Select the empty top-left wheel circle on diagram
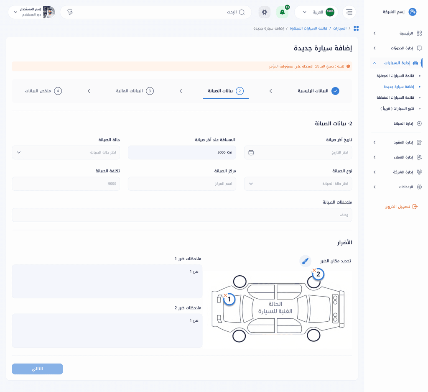428x392 pixels. pyautogui.click(x=239, y=282)
